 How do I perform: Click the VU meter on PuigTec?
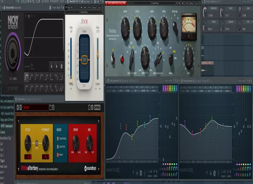189,27
